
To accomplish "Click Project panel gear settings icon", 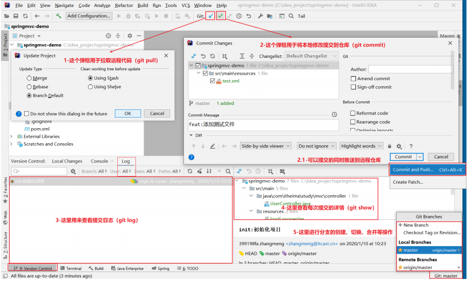I will coord(129,36).
